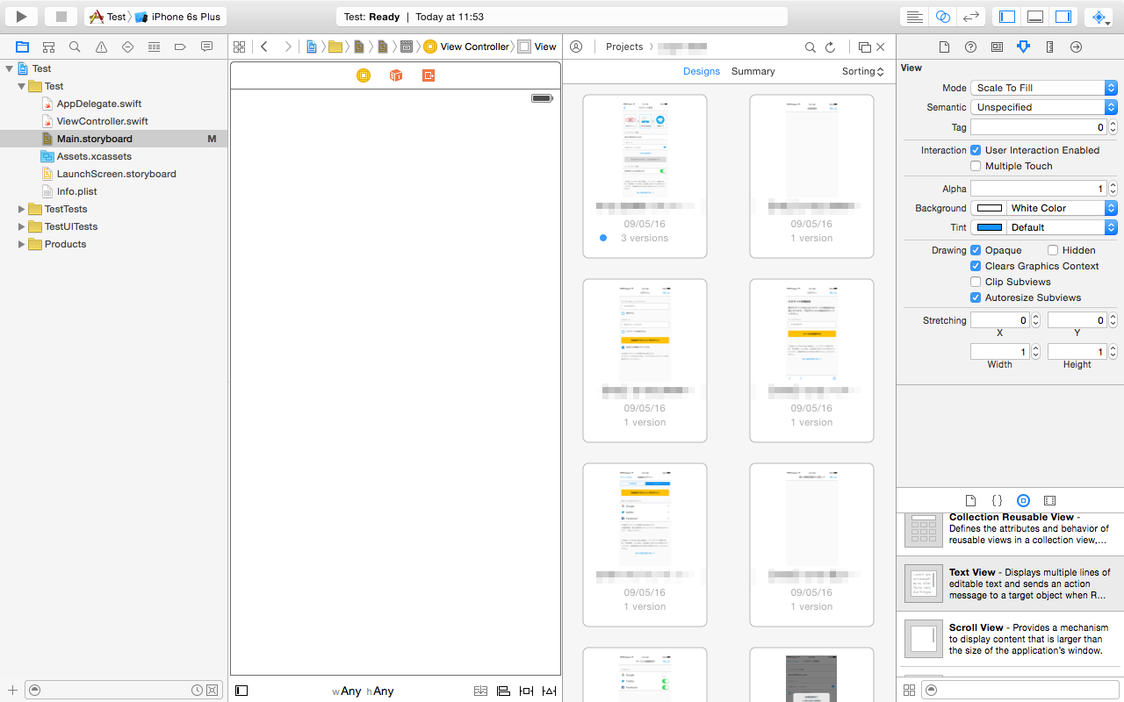This screenshot has width=1124, height=702.
Task: Select the Designs tab
Action: click(x=701, y=71)
